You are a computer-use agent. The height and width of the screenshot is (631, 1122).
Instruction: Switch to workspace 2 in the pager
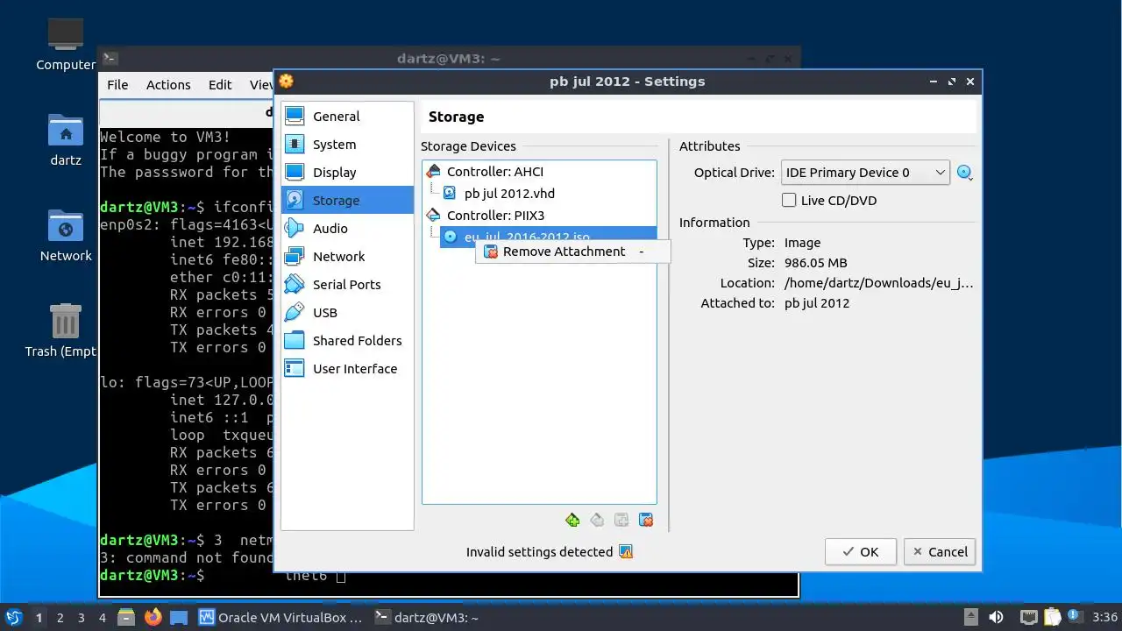pyautogui.click(x=60, y=617)
